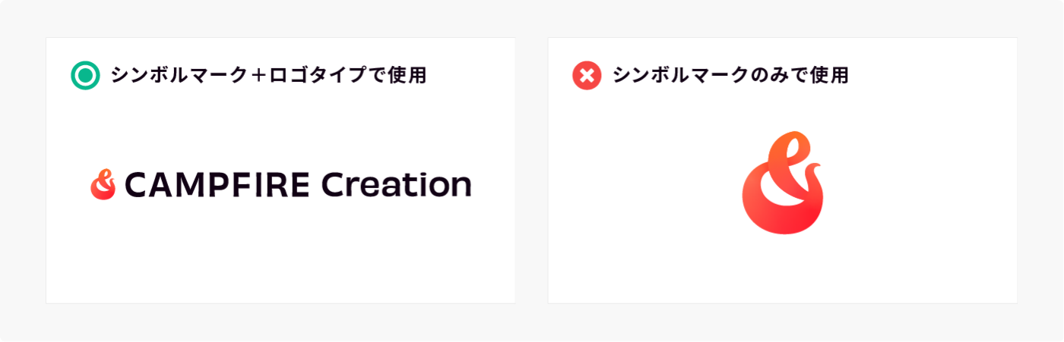Screen dimensions: 1064x342
Task: Click the plus sign in left heading
Action: (257, 75)
